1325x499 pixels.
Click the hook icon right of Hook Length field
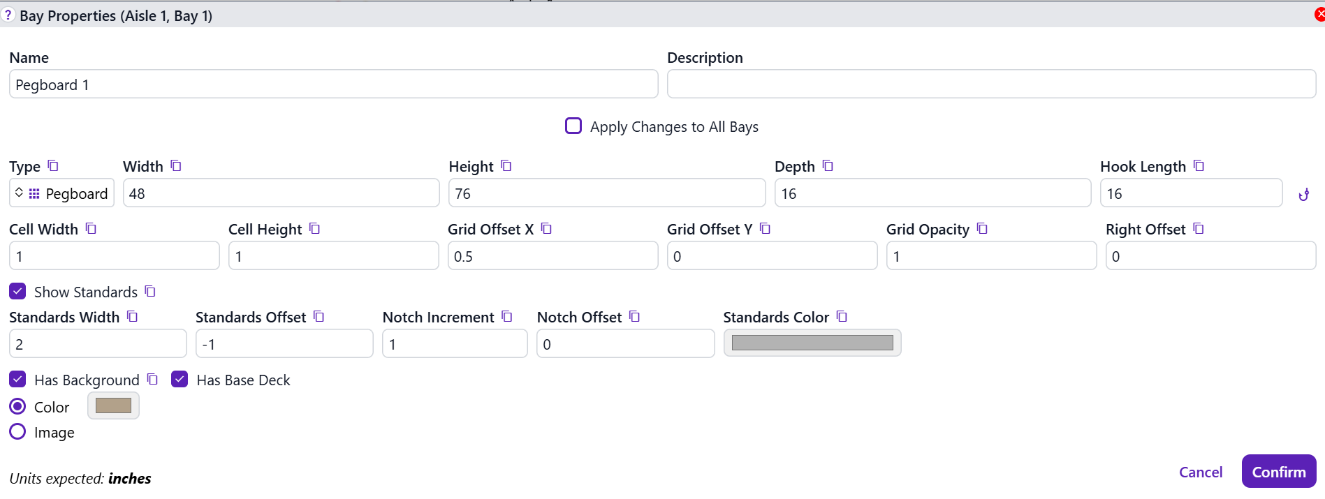1303,195
